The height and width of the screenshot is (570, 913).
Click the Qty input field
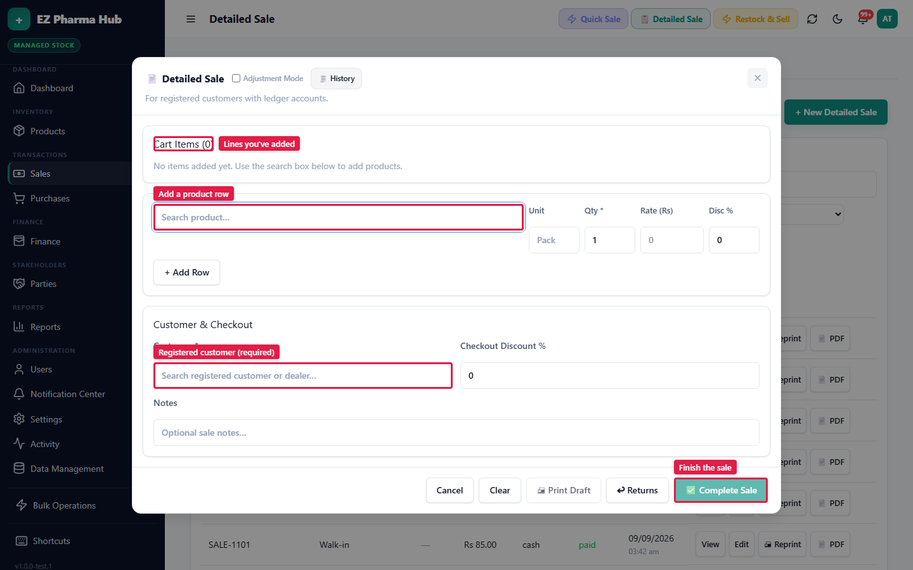pos(610,240)
